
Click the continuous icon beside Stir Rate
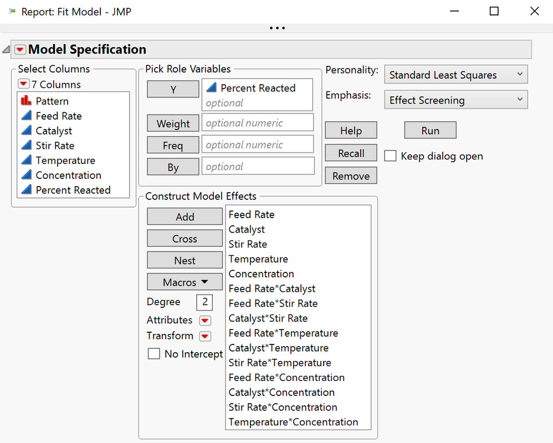coord(27,145)
